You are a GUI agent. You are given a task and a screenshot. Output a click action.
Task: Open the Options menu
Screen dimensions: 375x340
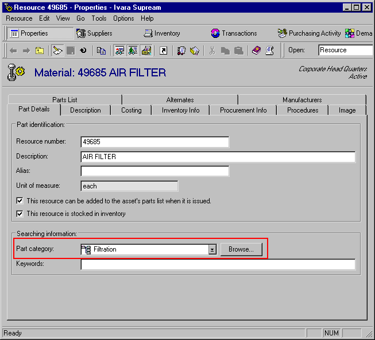pyautogui.click(x=123, y=18)
